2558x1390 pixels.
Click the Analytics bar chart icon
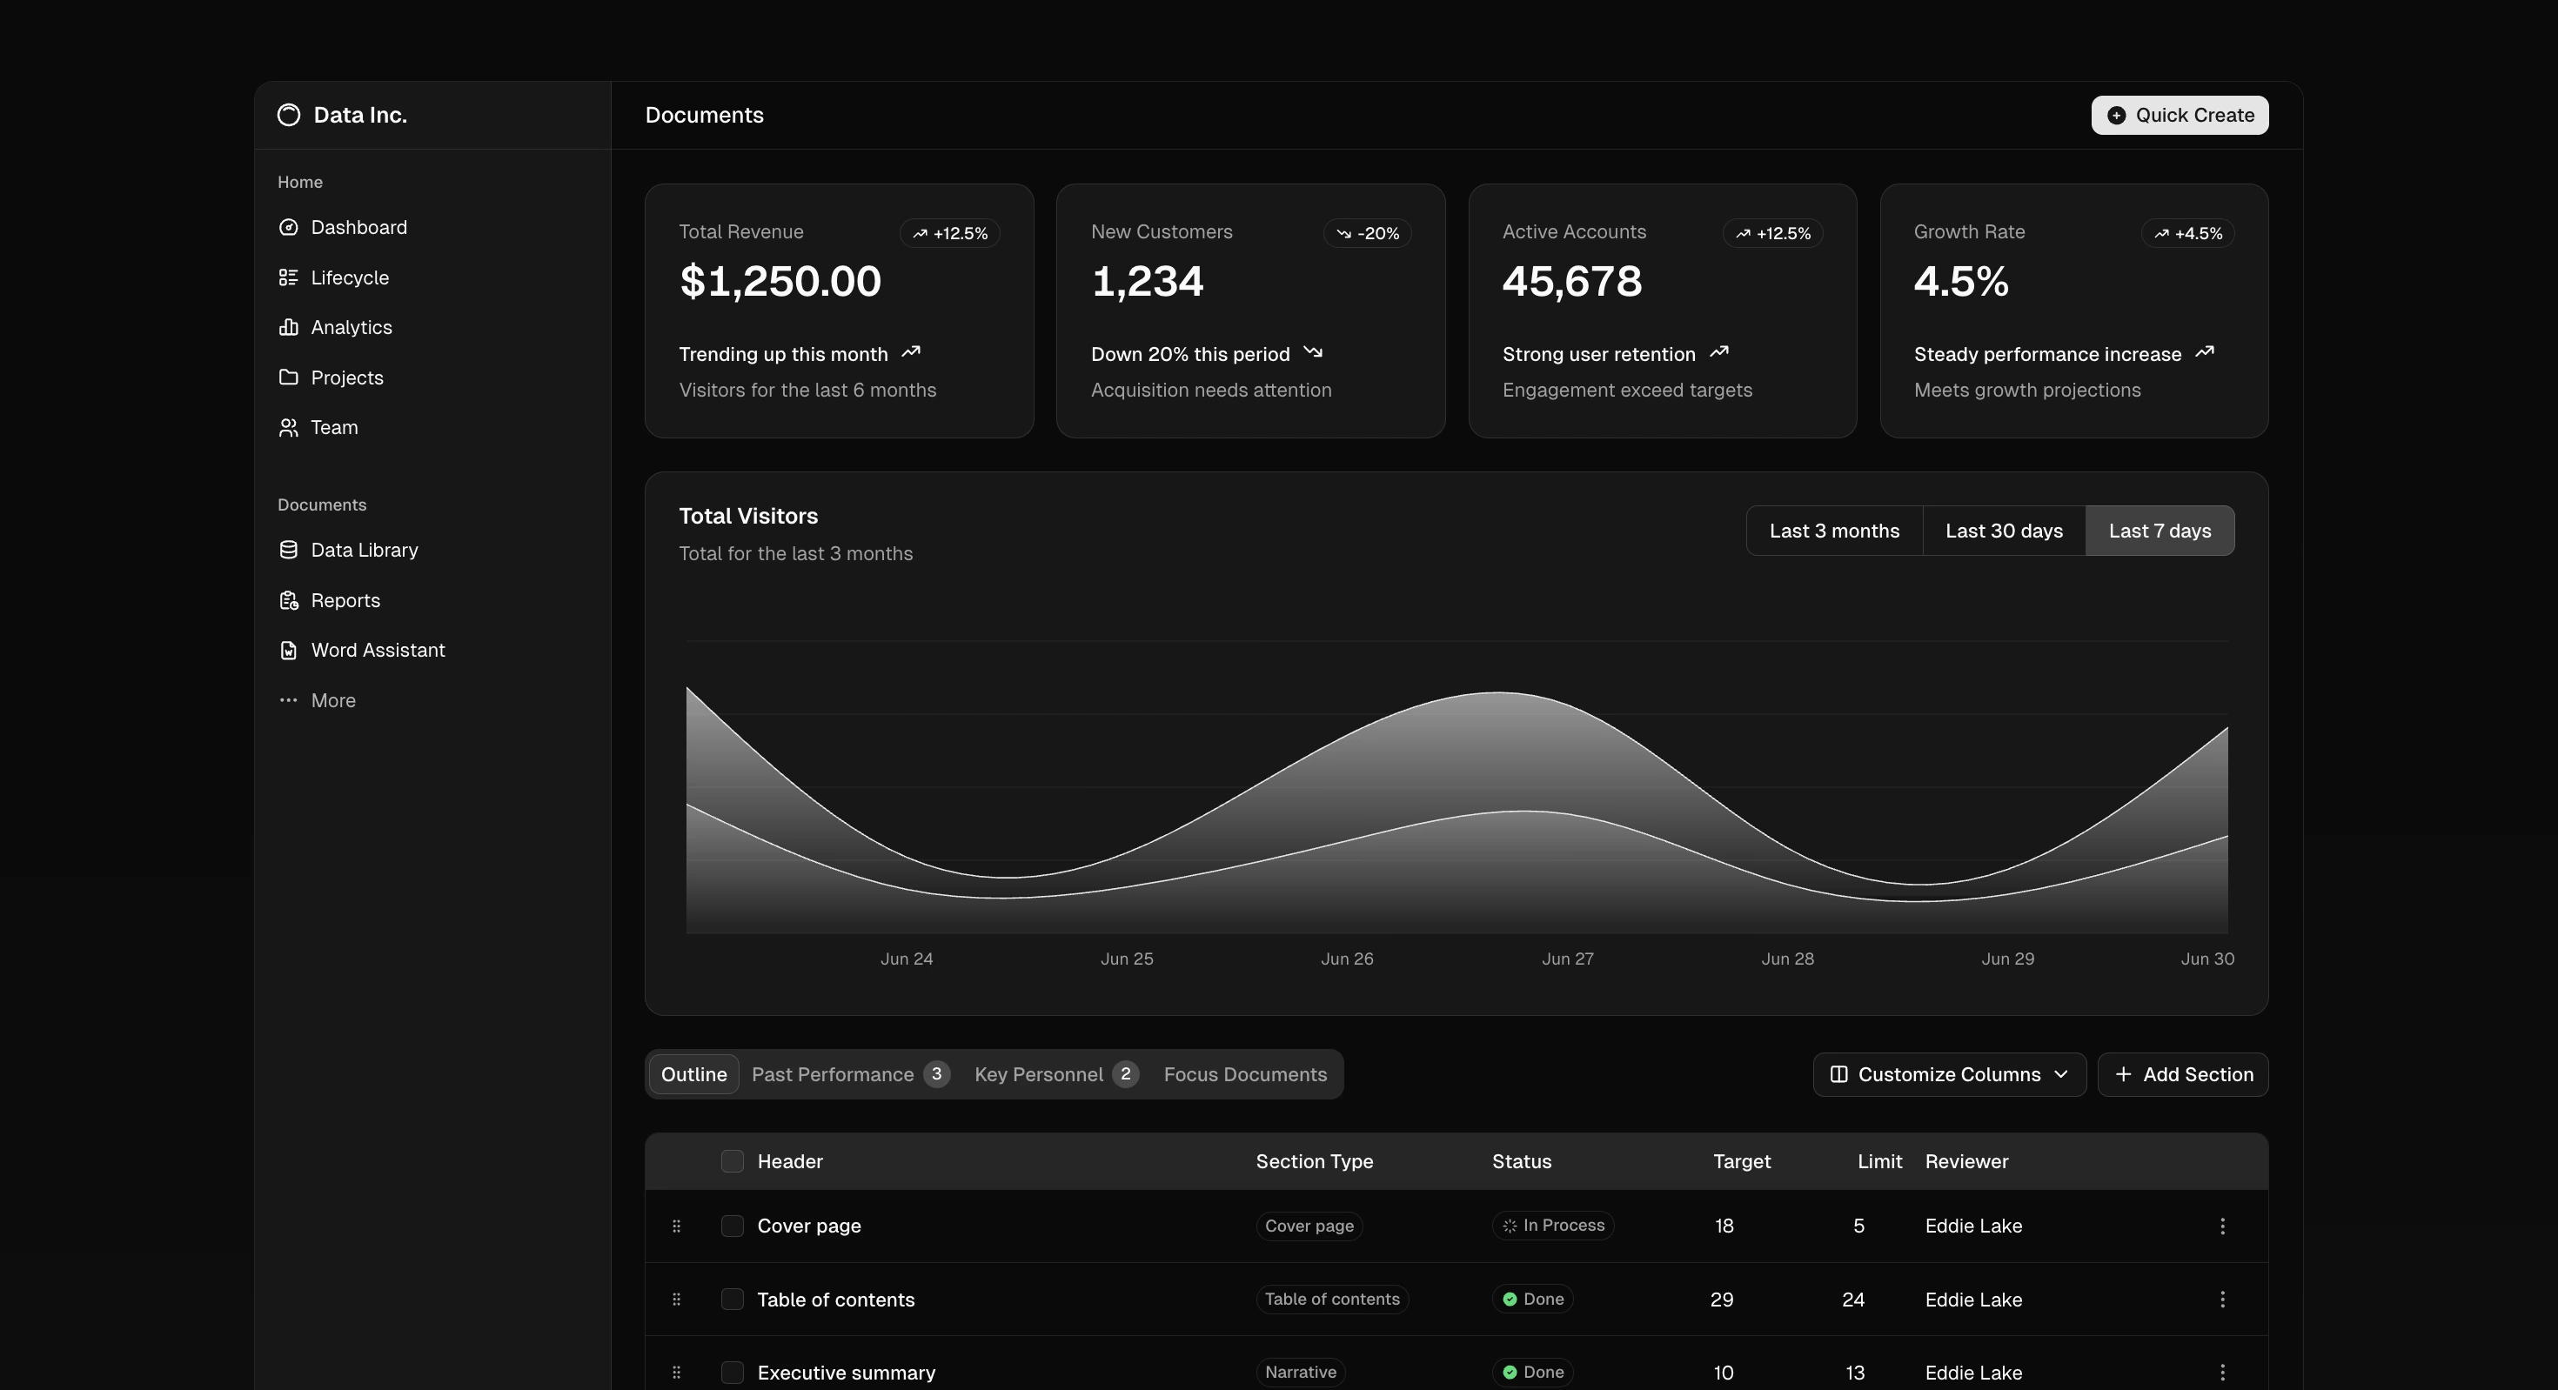click(x=288, y=328)
